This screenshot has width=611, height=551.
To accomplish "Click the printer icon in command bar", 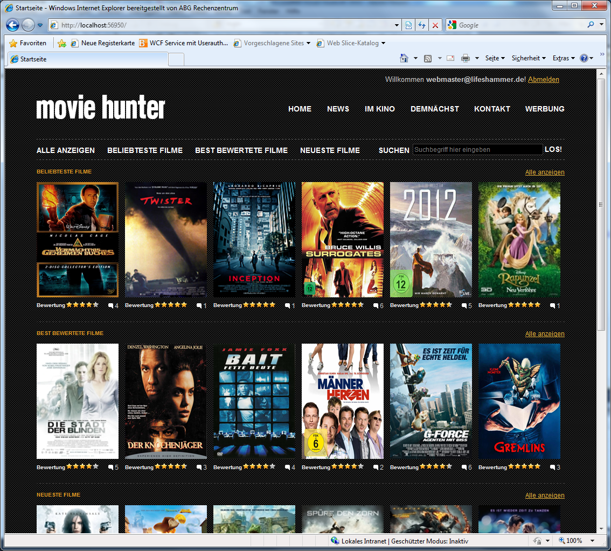I will coord(465,58).
